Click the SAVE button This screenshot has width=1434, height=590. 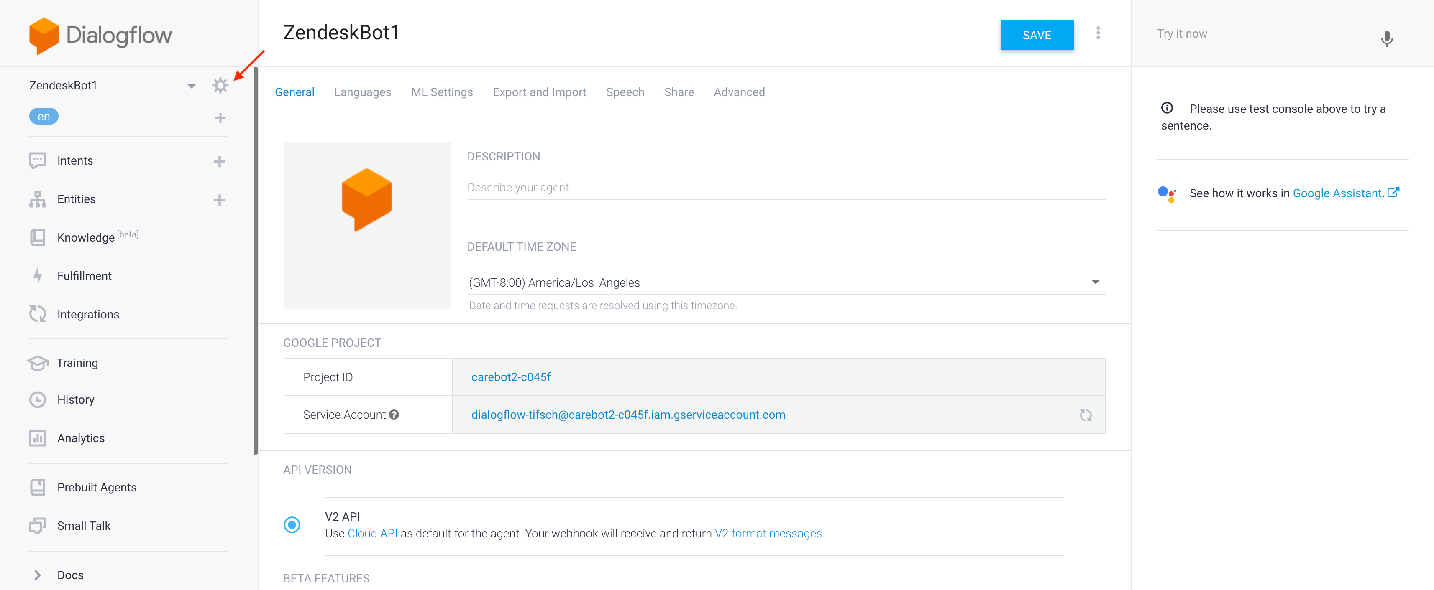(x=1037, y=35)
